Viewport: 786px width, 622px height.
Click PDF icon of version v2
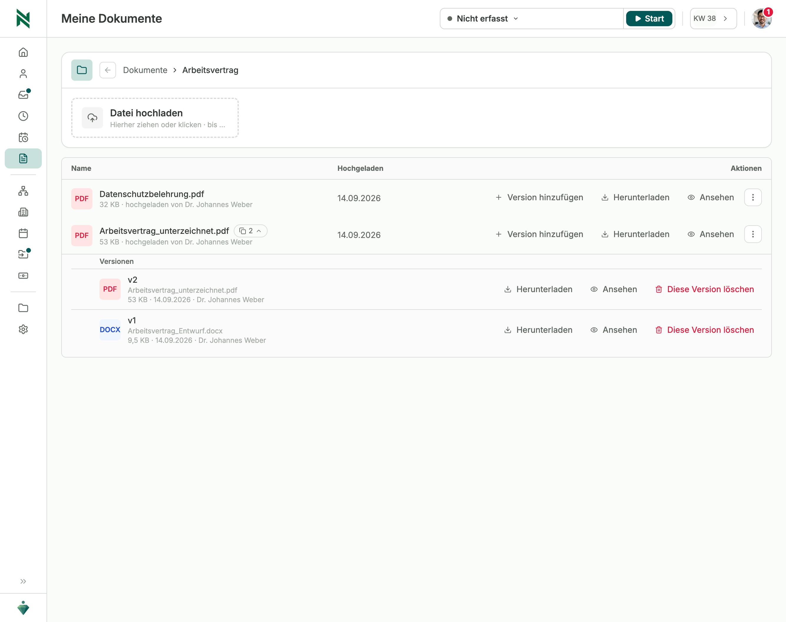click(x=110, y=289)
